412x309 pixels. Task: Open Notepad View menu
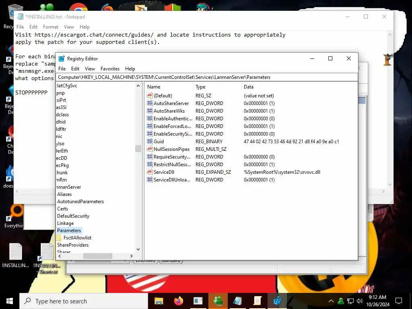tap(69, 27)
